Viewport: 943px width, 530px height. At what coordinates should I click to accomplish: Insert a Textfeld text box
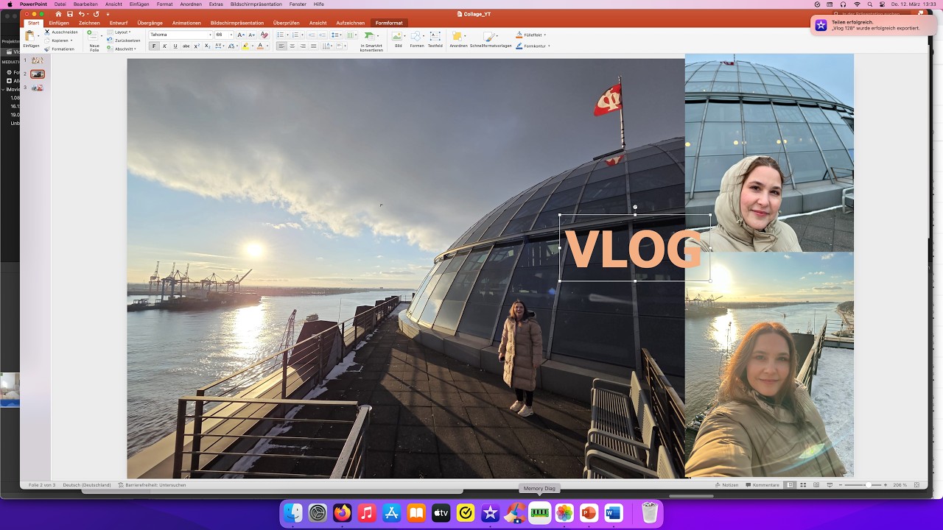coord(435,40)
